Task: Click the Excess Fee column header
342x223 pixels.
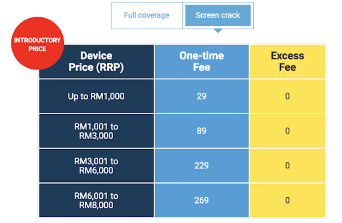Action: (x=288, y=61)
